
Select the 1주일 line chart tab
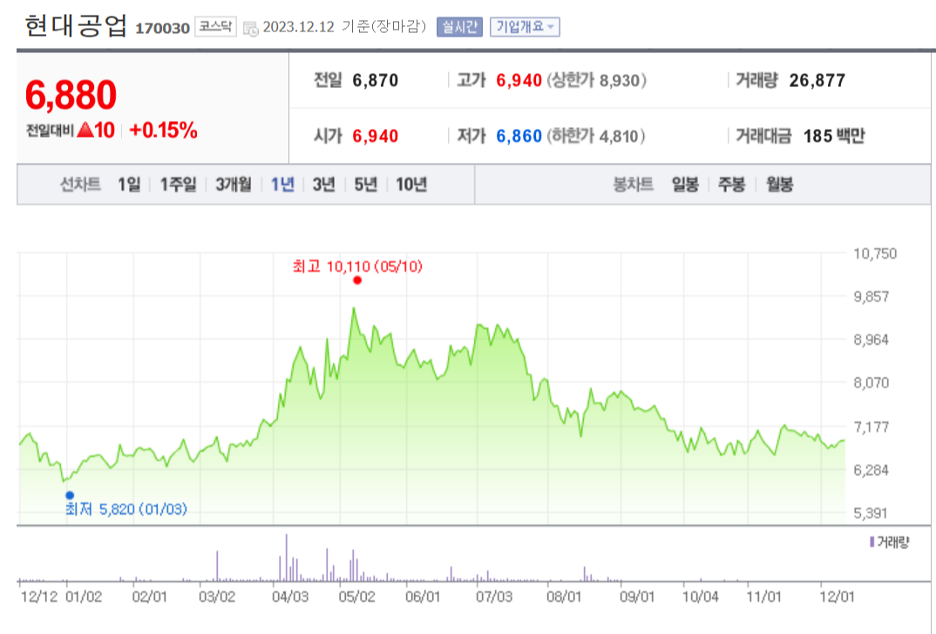[x=178, y=185]
